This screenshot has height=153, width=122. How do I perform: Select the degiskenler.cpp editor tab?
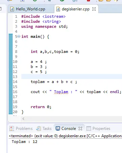[x=76, y=9]
